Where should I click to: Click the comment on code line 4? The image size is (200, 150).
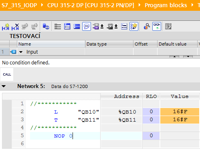[x=53, y=128]
